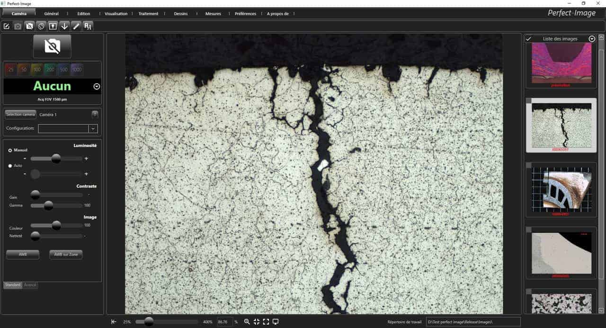Select the Manuel luminosity option

tap(10, 150)
